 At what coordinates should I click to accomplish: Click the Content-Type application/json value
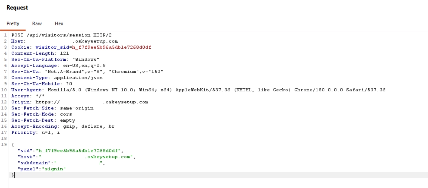click(x=78, y=78)
